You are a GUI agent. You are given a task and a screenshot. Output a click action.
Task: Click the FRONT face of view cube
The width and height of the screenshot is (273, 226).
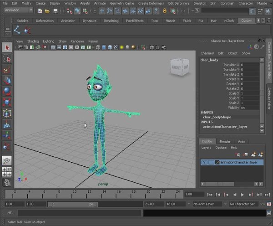(x=176, y=67)
